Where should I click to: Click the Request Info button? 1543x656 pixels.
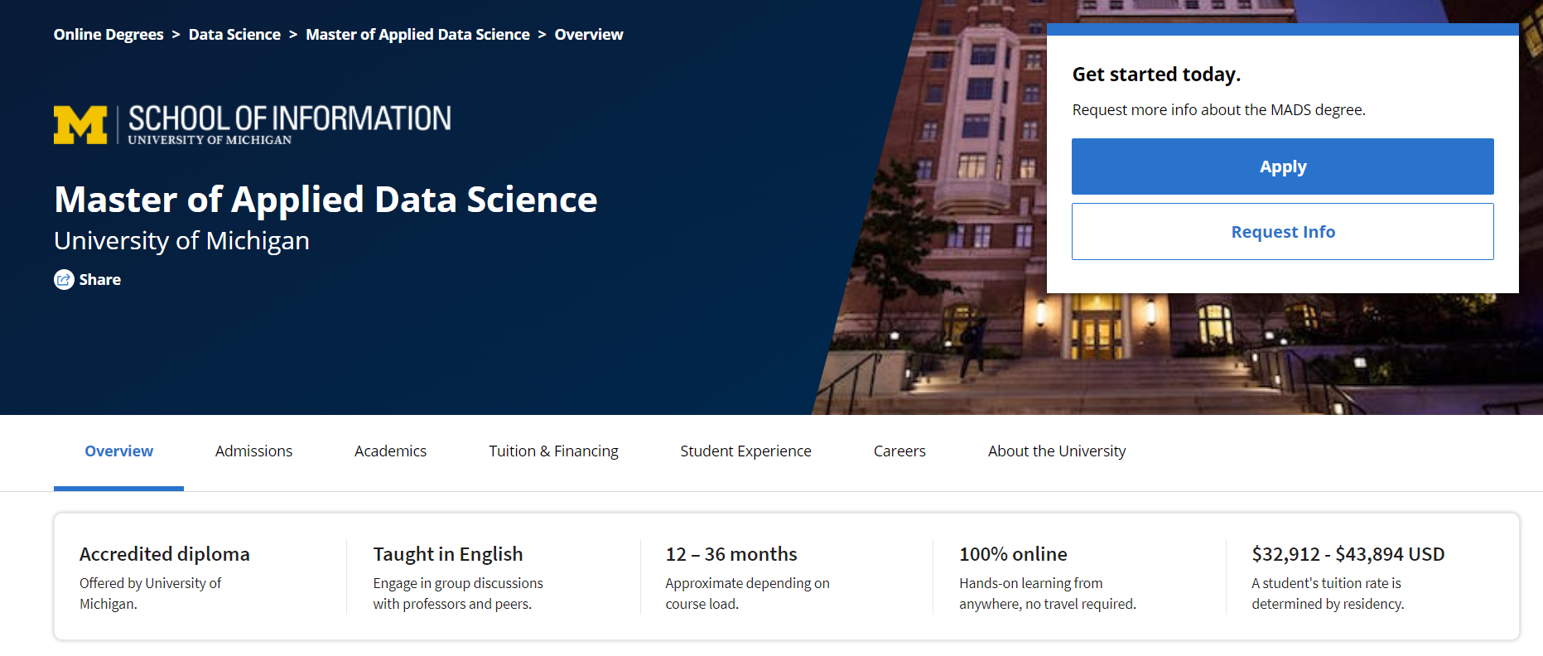1282,232
